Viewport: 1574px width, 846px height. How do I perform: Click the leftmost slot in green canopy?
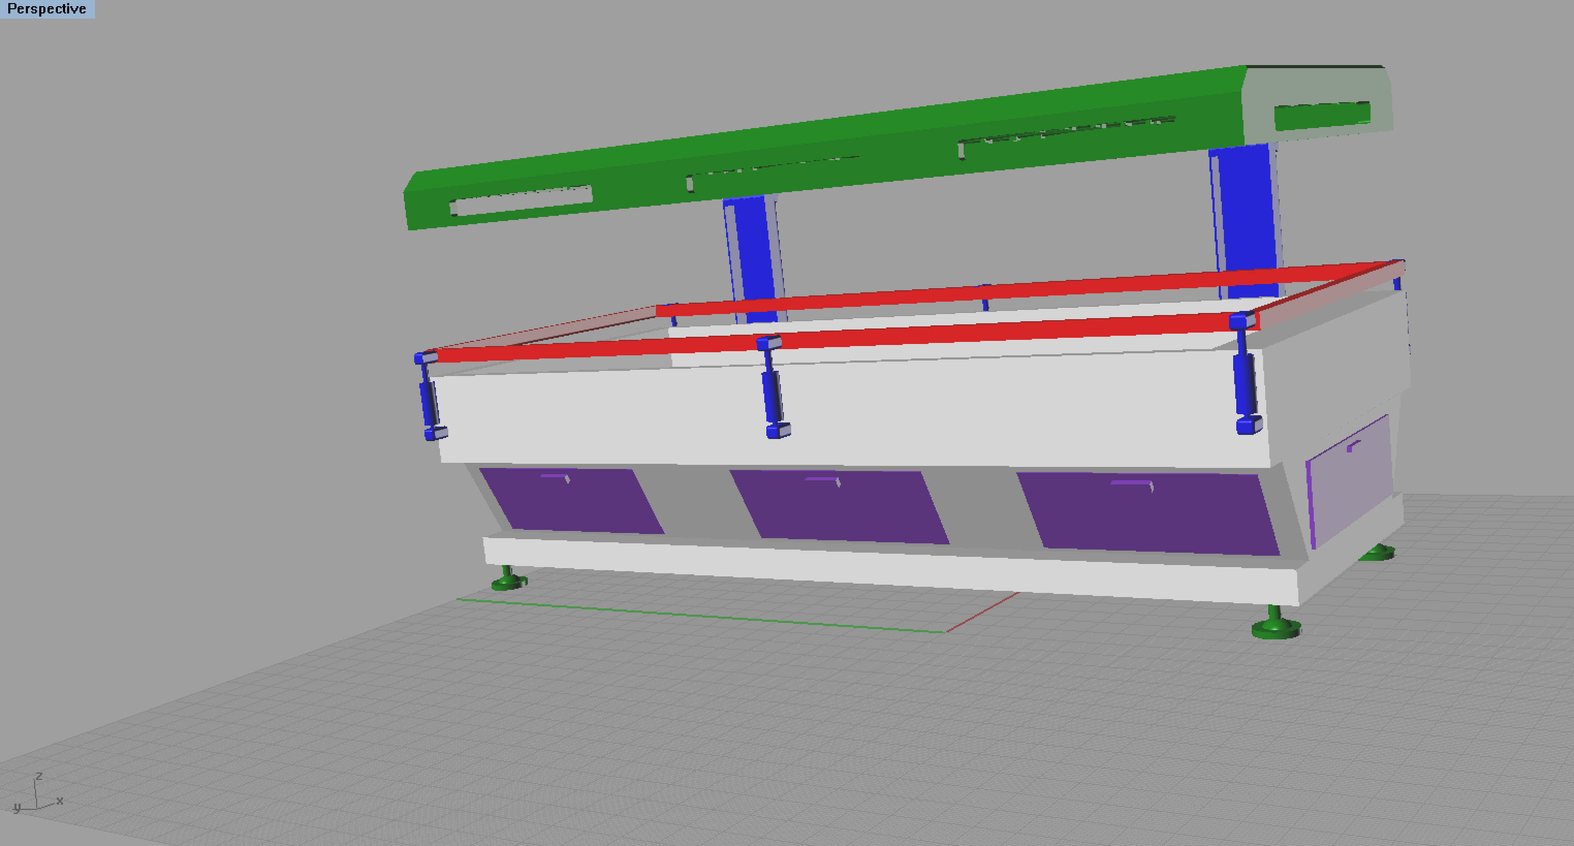tap(521, 201)
